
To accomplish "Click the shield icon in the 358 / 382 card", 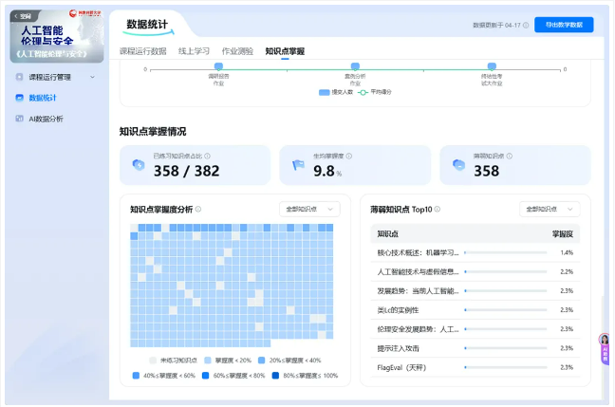I will pos(139,165).
